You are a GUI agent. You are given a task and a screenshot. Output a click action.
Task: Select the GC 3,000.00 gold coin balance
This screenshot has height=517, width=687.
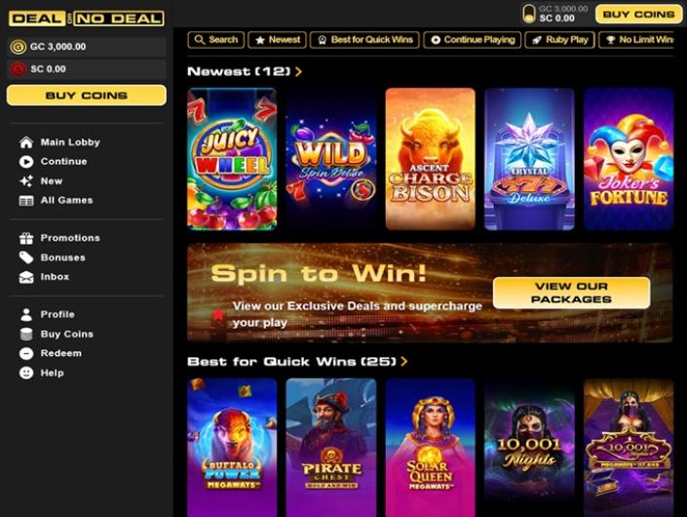(x=87, y=47)
